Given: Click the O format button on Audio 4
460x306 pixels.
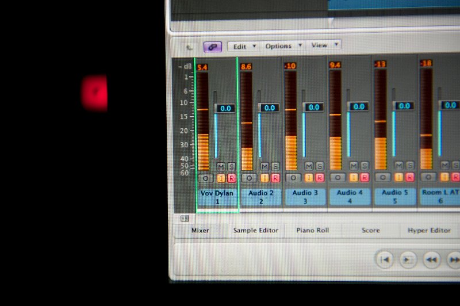Looking at the screenshot, I should (338, 177).
